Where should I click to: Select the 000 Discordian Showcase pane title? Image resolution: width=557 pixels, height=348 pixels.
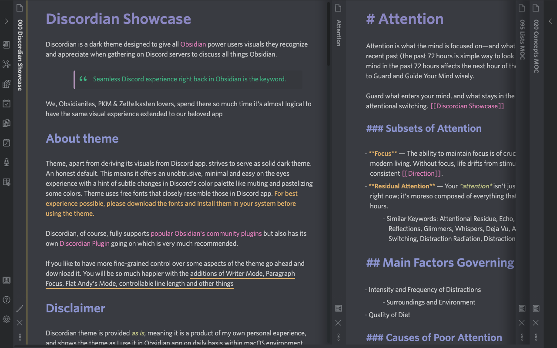tap(20, 55)
